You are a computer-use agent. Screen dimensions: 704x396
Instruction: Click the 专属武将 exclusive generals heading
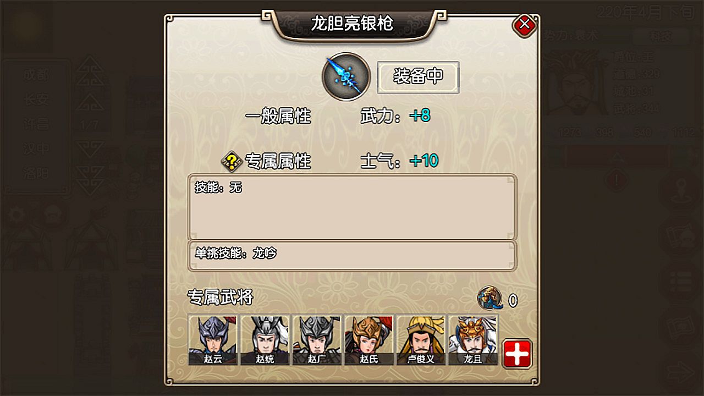[220, 298]
